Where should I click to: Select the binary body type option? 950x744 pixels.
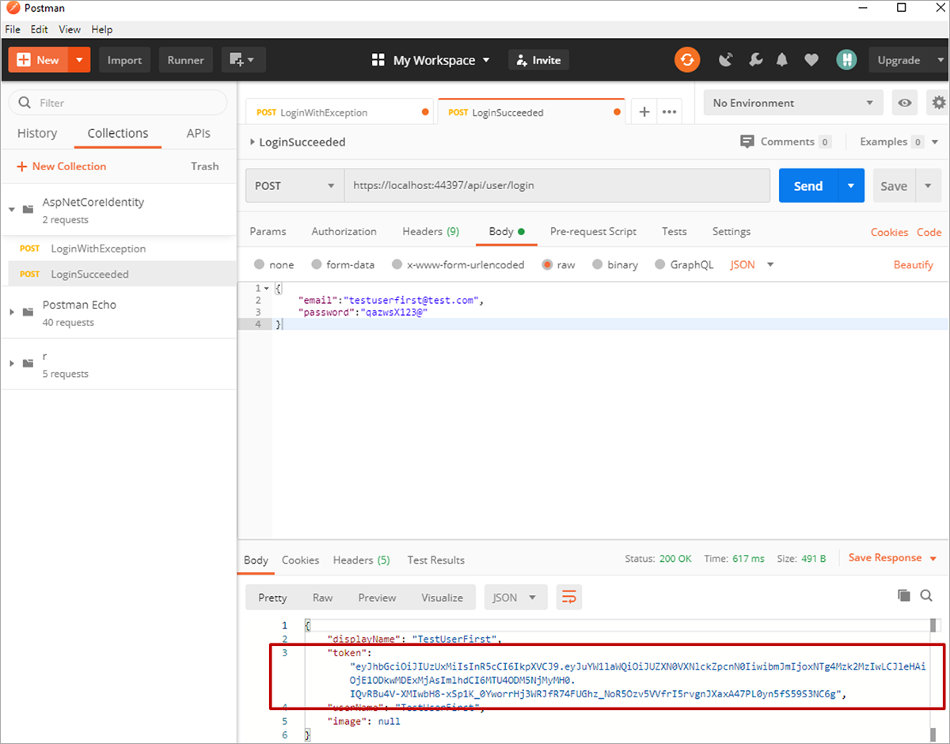click(598, 265)
